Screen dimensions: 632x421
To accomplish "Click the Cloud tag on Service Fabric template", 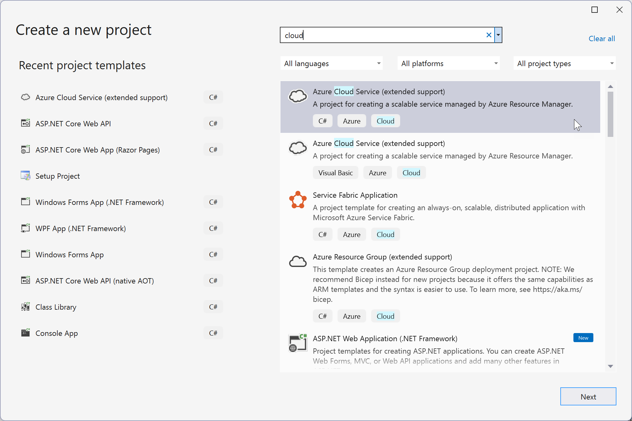I will point(385,234).
